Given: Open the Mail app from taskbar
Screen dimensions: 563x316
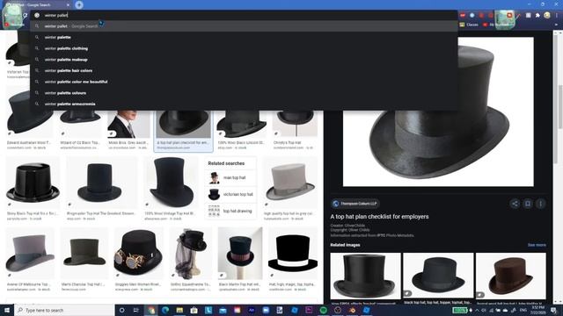Looking at the screenshot, I should (x=223, y=310).
